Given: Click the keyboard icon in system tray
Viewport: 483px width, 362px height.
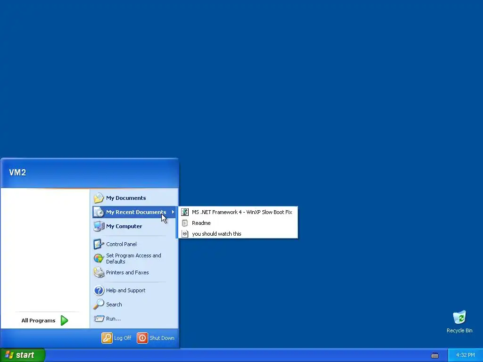Looking at the screenshot, I should coord(434,355).
